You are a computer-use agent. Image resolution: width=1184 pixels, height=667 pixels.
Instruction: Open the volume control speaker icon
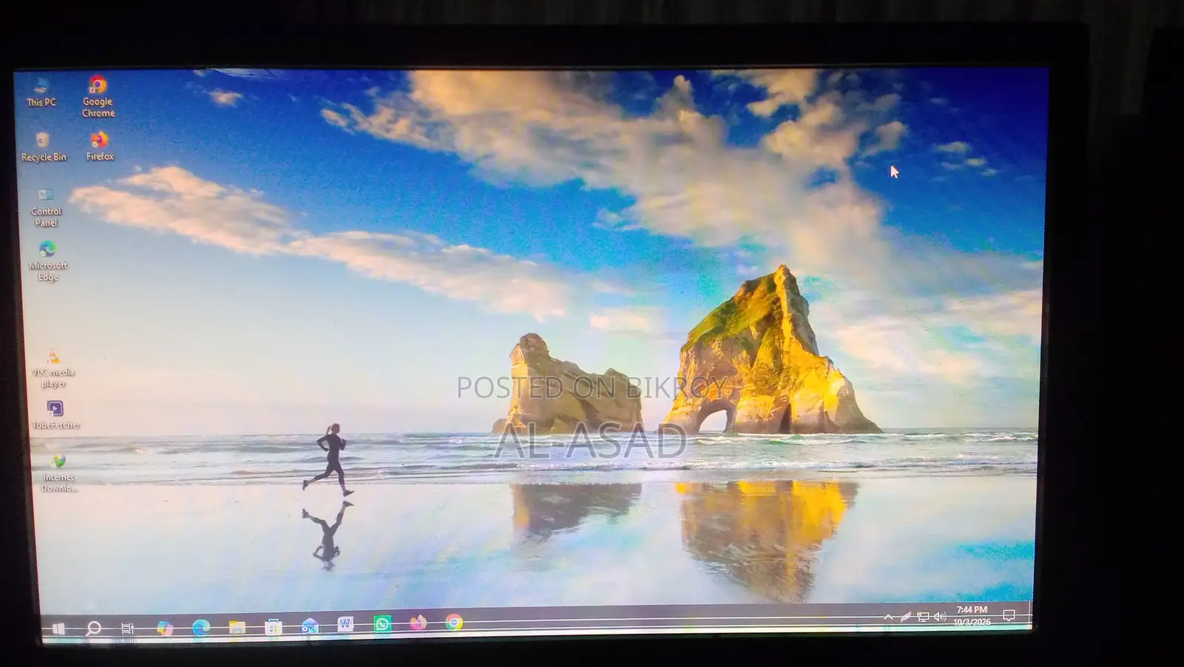click(940, 616)
